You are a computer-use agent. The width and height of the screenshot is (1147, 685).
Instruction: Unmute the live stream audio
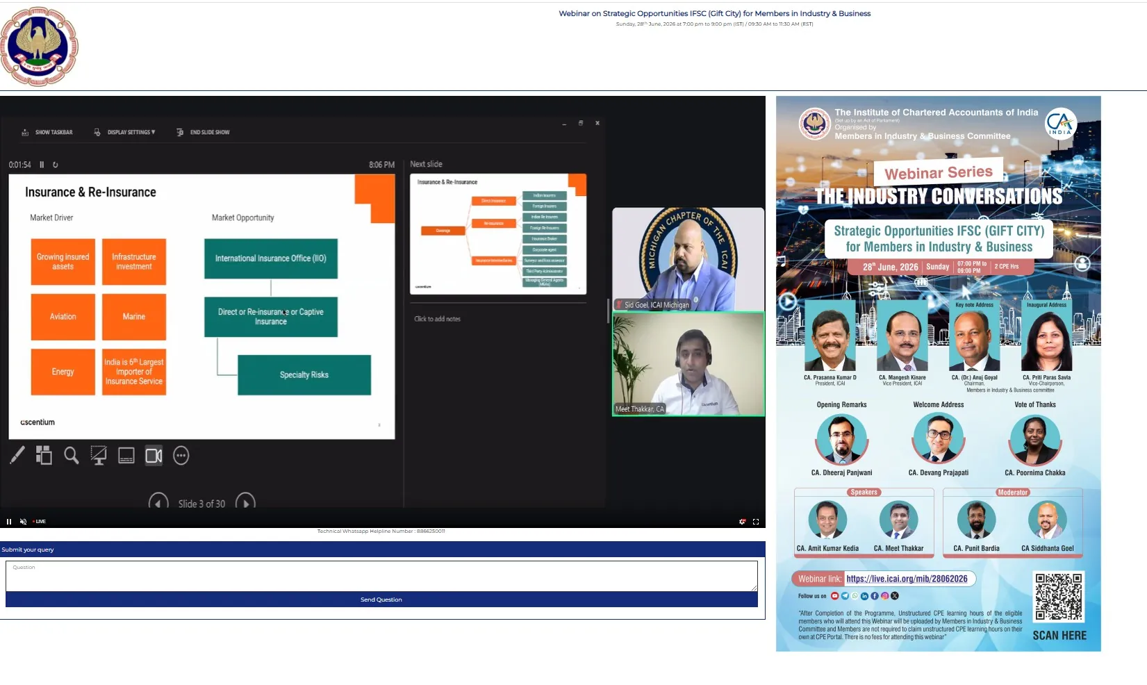[x=23, y=521]
